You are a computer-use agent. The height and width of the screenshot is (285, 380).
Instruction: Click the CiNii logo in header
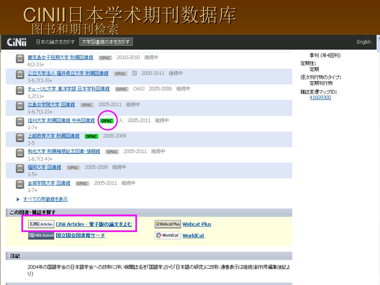[x=16, y=42]
